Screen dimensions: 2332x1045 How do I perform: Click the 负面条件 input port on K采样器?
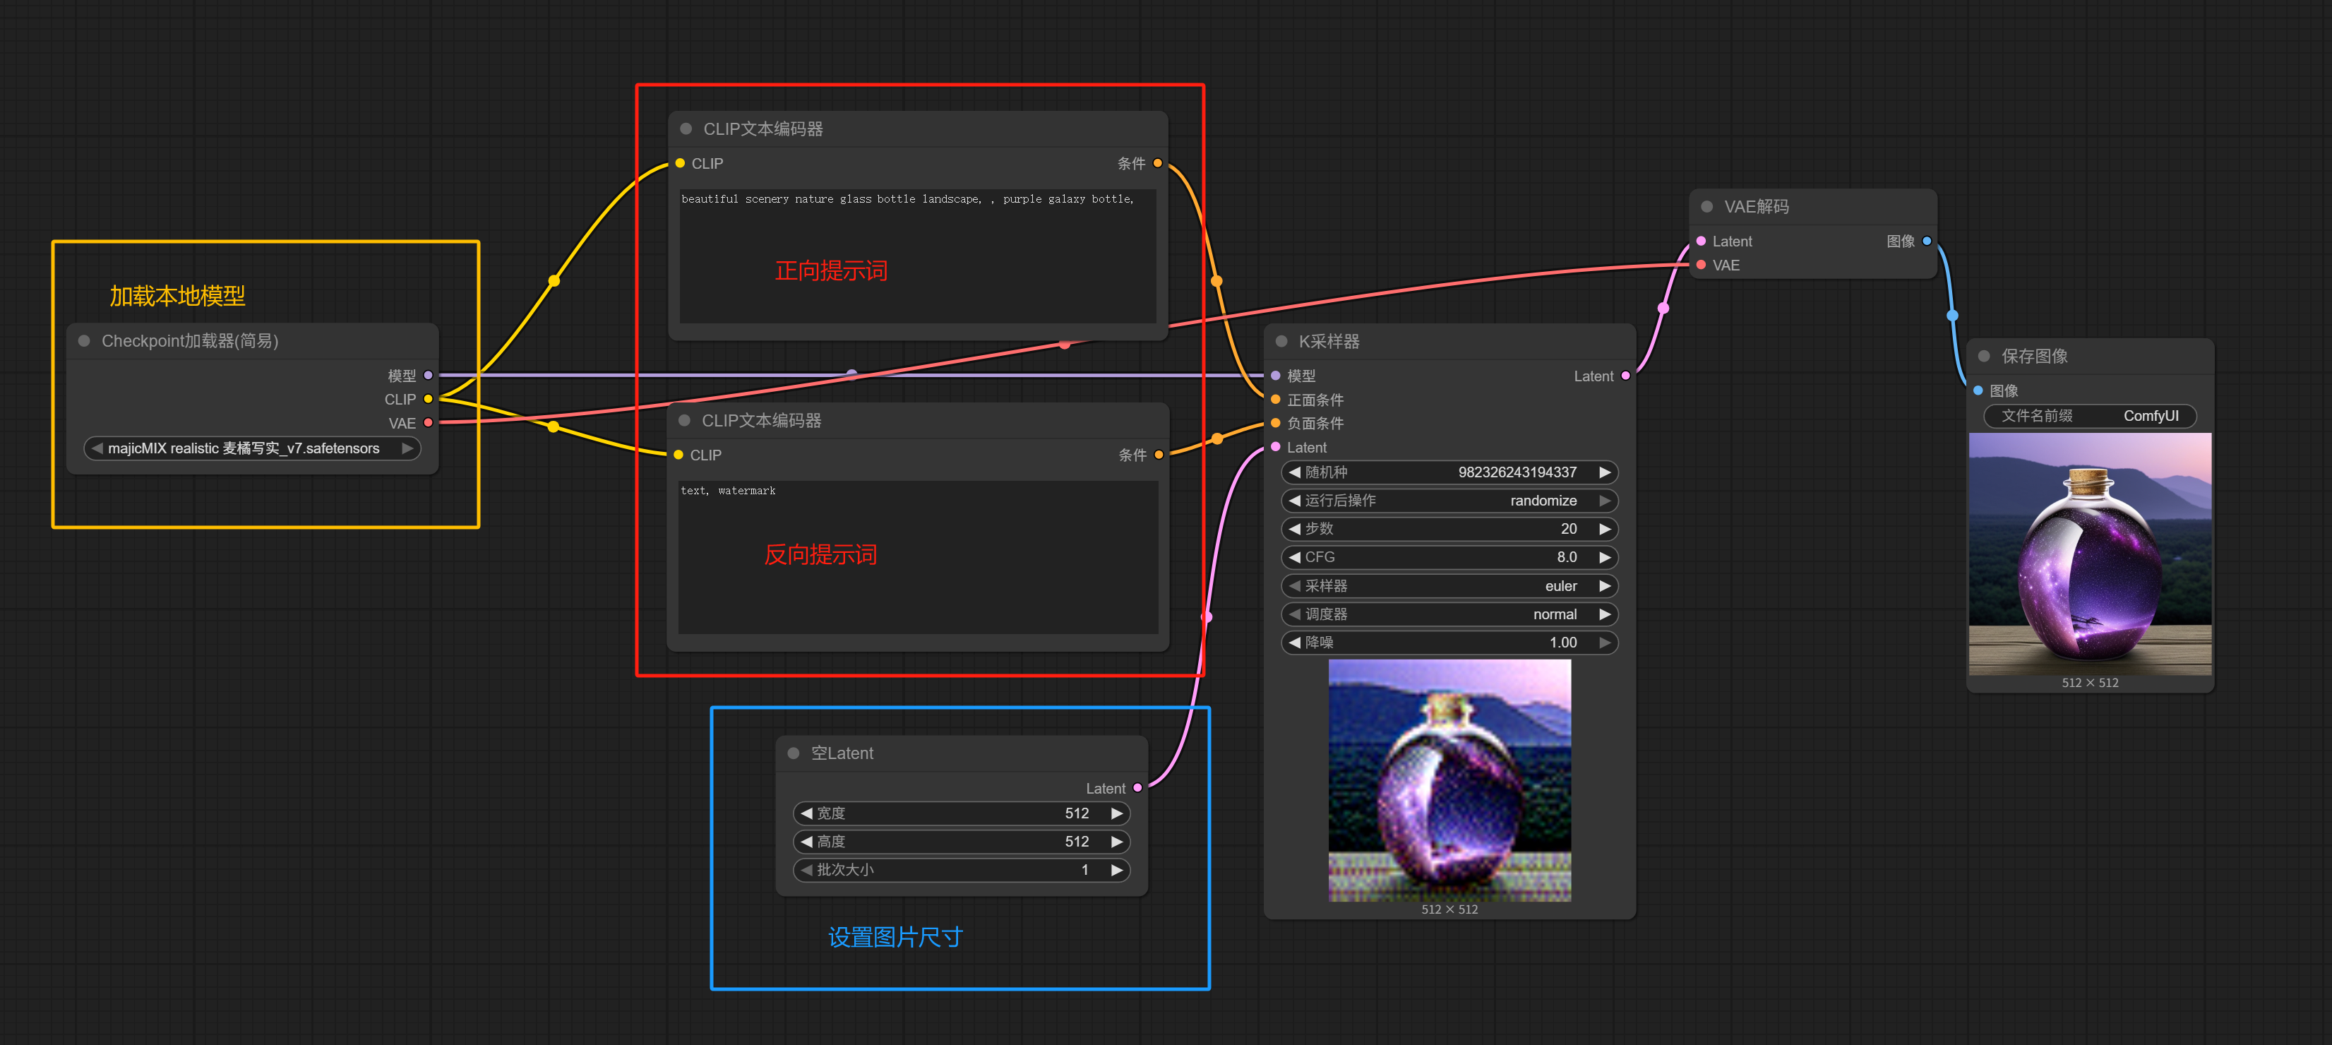pyautogui.click(x=1276, y=423)
